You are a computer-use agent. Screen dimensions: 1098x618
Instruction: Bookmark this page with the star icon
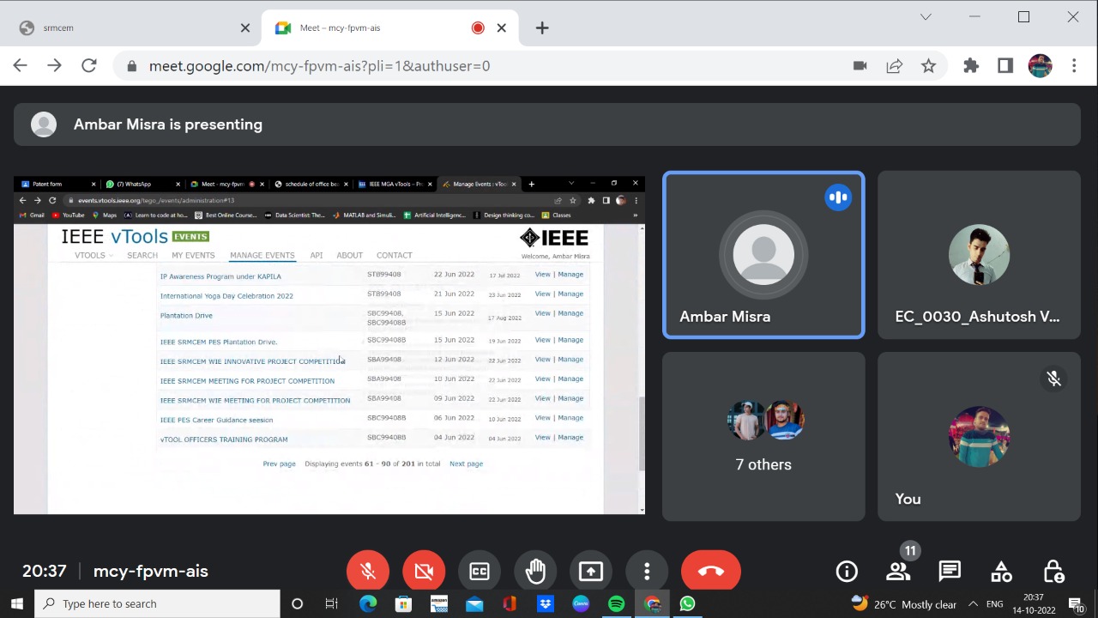[x=928, y=66]
